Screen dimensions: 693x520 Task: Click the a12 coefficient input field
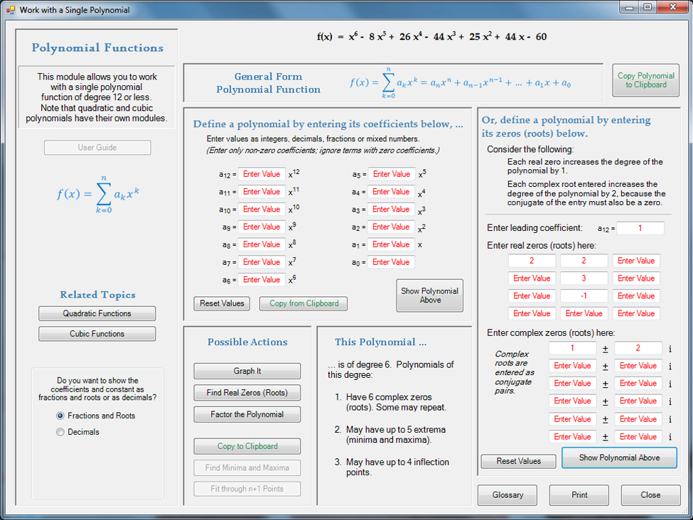coord(262,174)
